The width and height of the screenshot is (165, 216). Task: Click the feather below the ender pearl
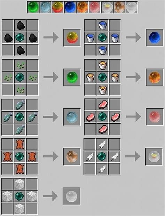[x=102, y=169]
